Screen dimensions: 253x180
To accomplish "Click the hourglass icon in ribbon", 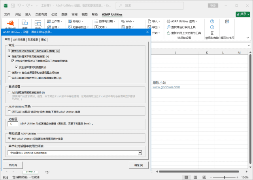I will [212, 33].
